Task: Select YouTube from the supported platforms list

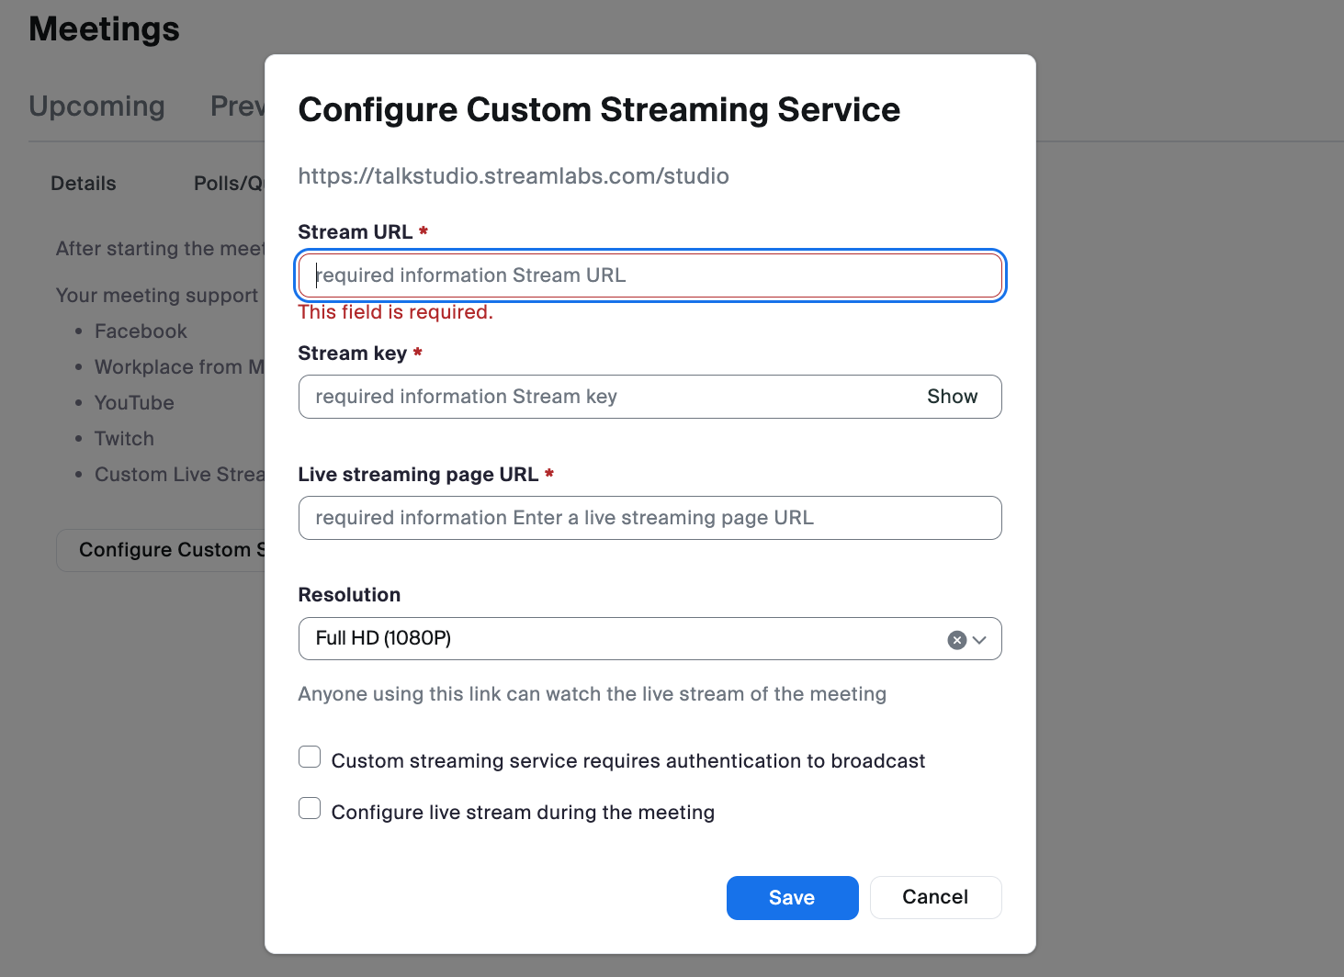Action: (x=134, y=402)
